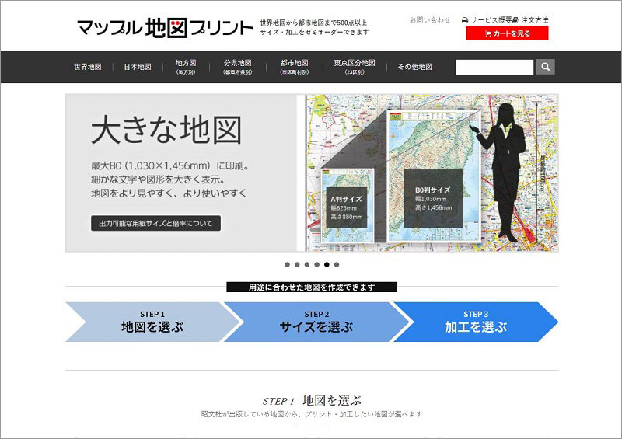Viewport: 622px width, 439px height.
Task: Select the third carousel dot indicator
Action: [x=307, y=264]
